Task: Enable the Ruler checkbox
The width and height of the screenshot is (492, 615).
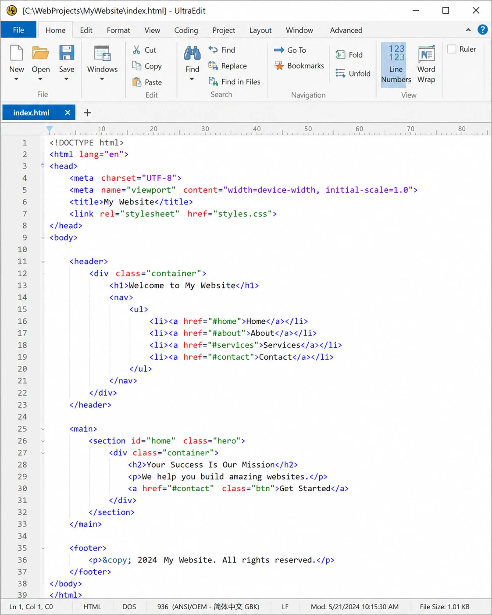Action: tap(452, 49)
